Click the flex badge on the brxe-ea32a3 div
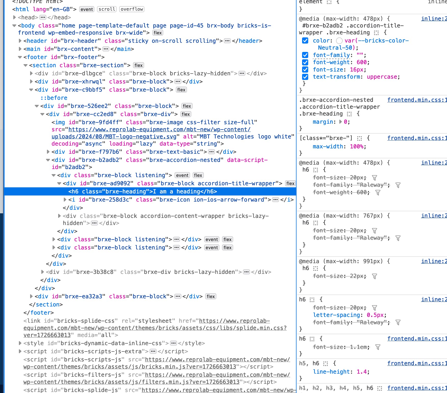This screenshot has width=447, height=393. click(211, 297)
